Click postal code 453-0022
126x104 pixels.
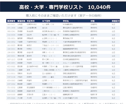coord(11,67)
